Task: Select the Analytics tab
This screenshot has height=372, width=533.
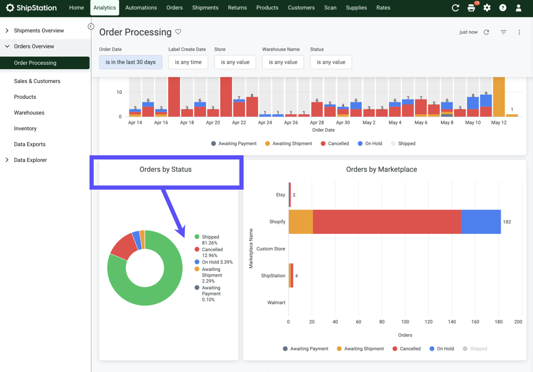Action: pyautogui.click(x=105, y=7)
